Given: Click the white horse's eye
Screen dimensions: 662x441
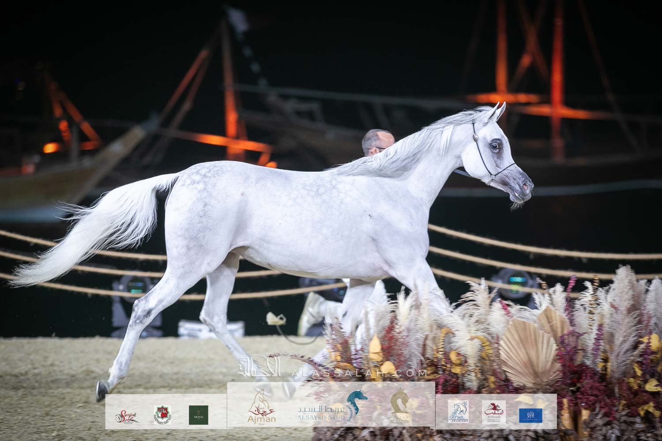Looking at the screenshot, I should point(496,145).
